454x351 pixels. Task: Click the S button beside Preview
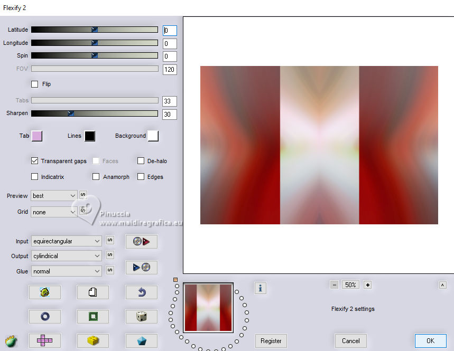click(x=83, y=195)
